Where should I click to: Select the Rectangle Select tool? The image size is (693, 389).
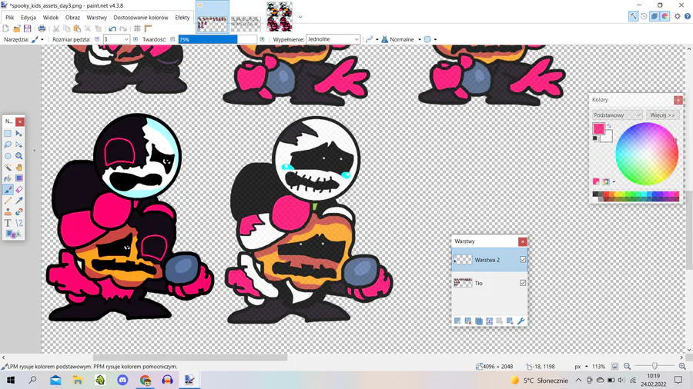(x=8, y=133)
